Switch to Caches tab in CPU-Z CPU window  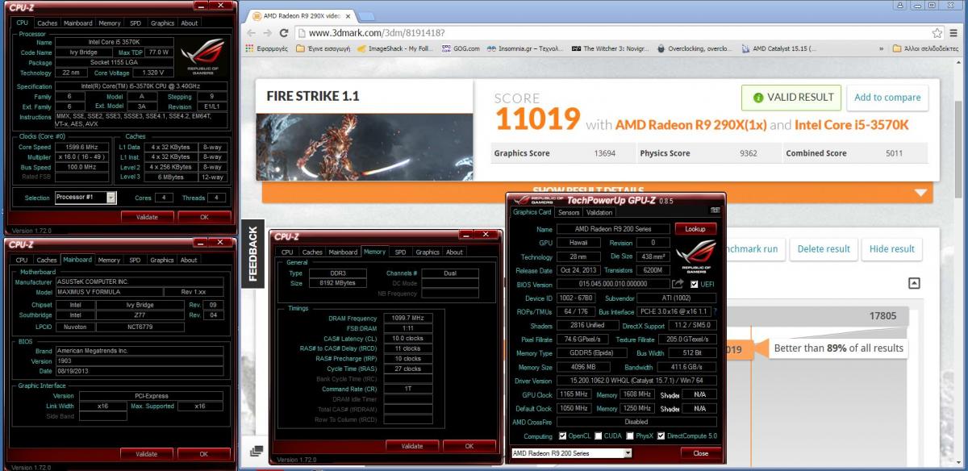coord(48,23)
